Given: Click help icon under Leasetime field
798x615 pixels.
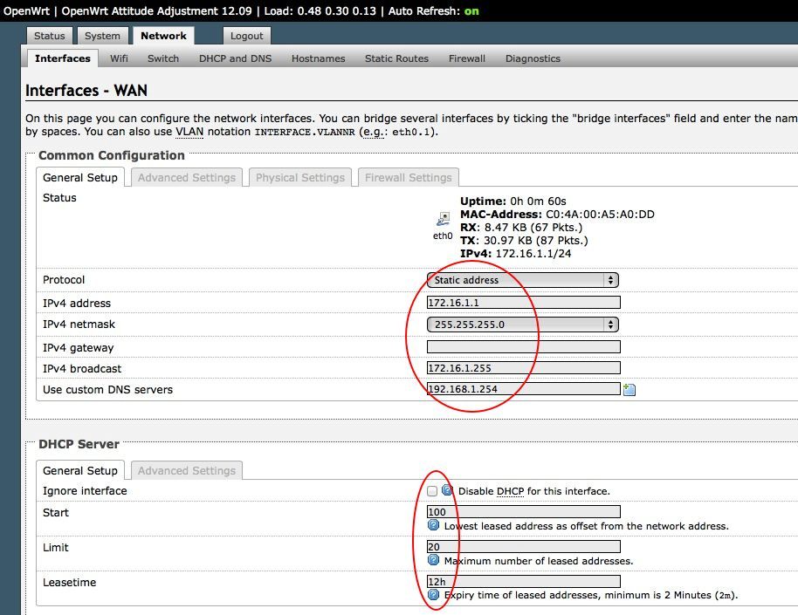Looking at the screenshot, I should [433, 595].
